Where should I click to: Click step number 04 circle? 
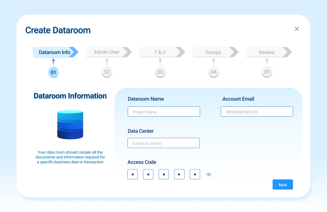[x=214, y=72]
